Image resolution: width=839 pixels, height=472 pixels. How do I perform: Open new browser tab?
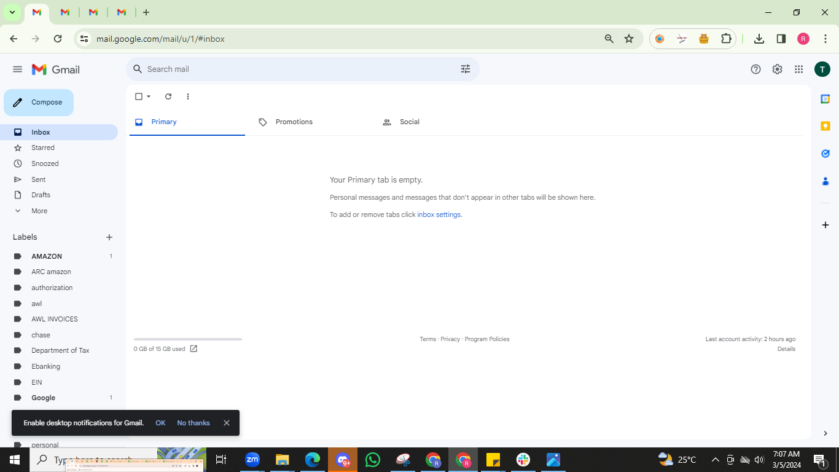point(146,12)
